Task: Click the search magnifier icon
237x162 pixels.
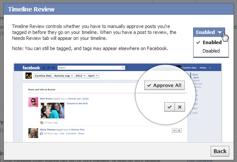Action: (123, 68)
